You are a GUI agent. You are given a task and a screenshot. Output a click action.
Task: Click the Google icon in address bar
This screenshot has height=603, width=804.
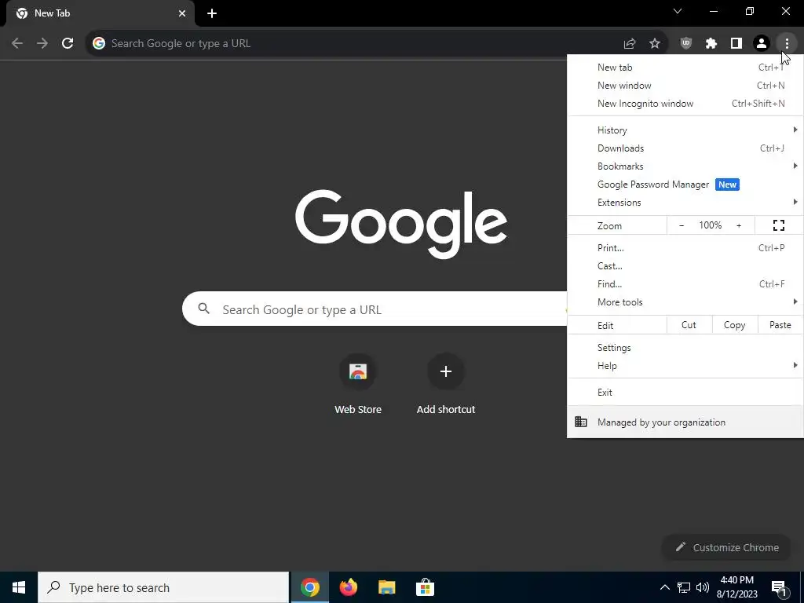point(99,43)
